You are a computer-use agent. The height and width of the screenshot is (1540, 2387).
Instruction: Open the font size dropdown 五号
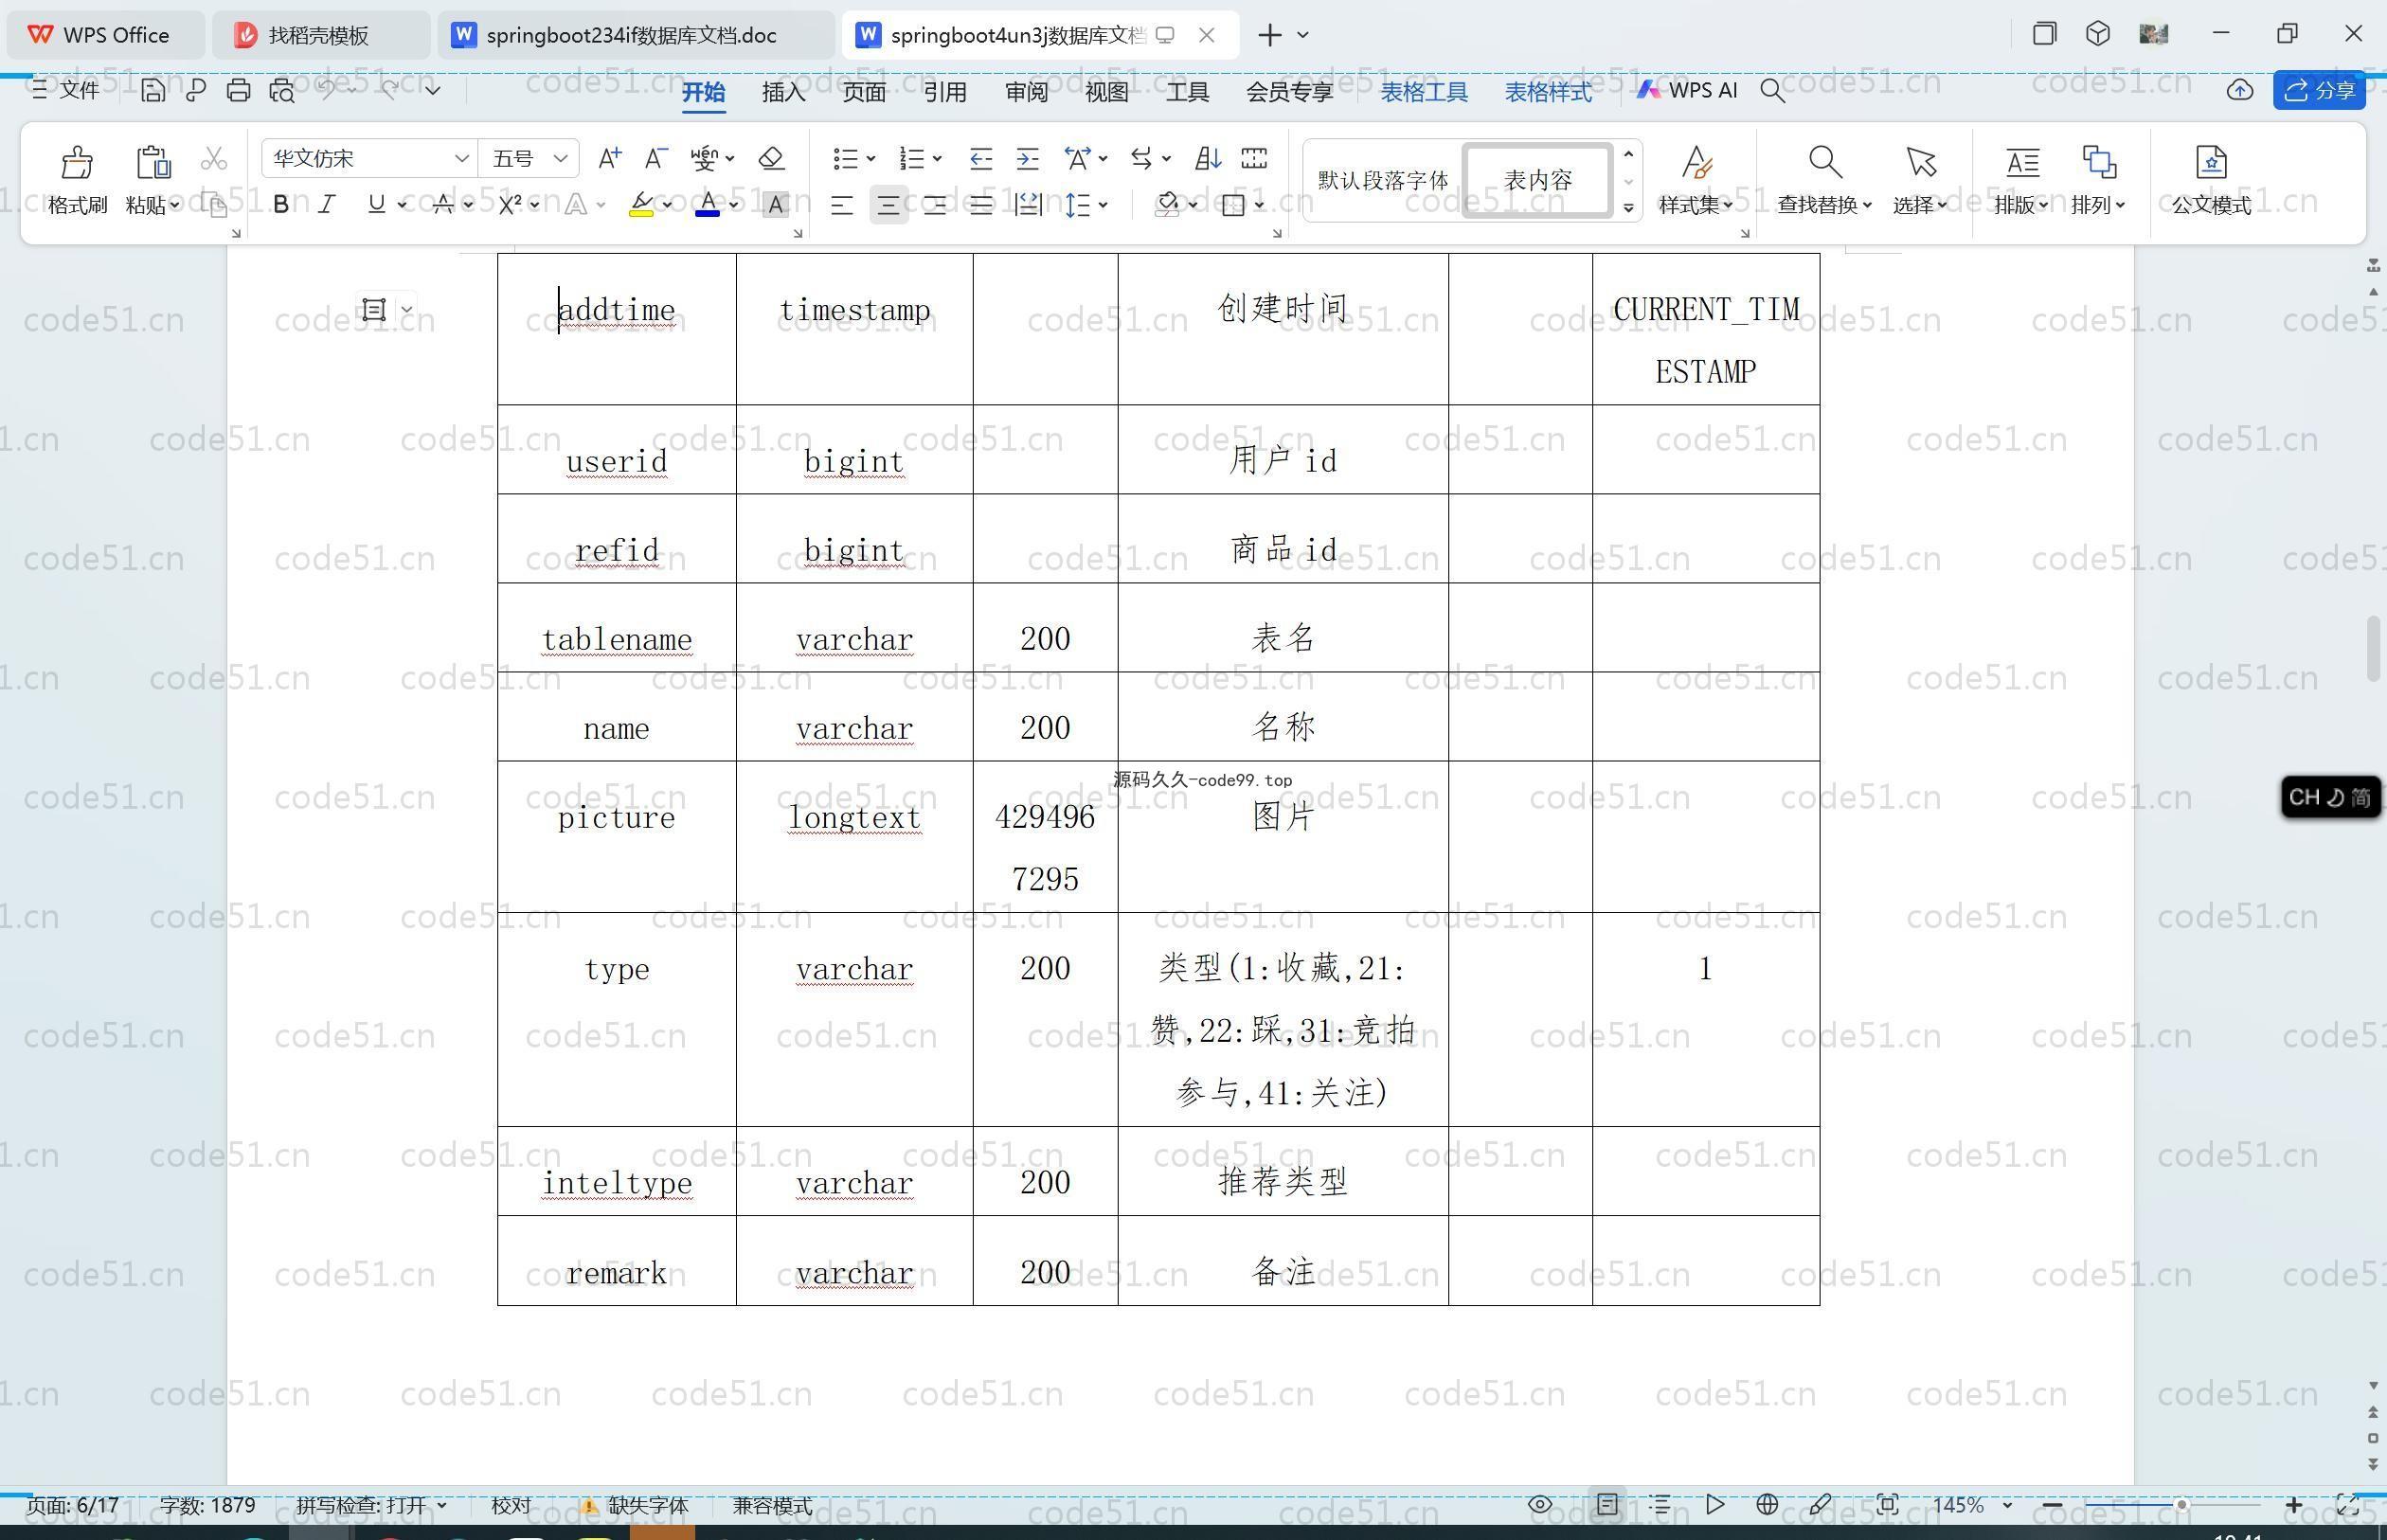tap(560, 158)
